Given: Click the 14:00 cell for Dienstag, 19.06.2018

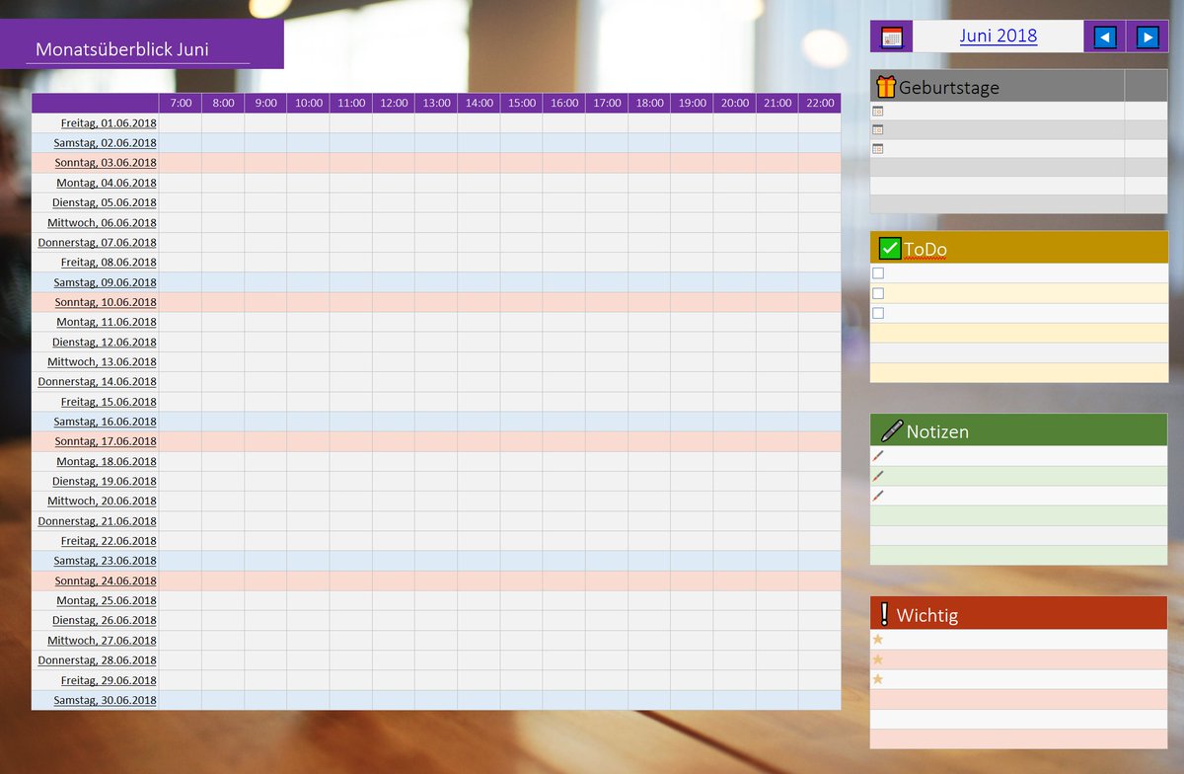Looking at the screenshot, I should pyautogui.click(x=479, y=482).
